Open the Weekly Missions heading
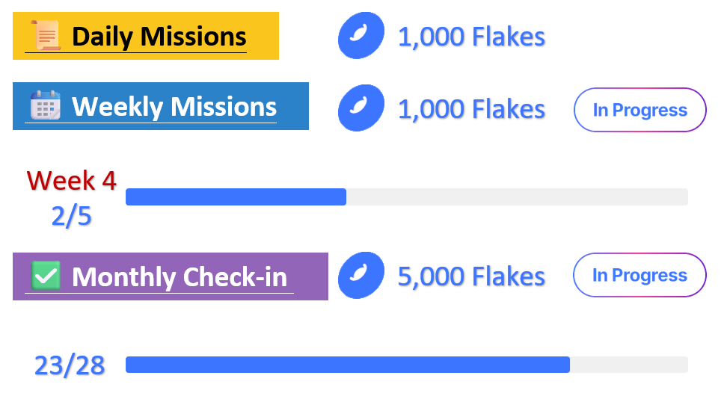The height and width of the screenshot is (402, 727). [174, 107]
